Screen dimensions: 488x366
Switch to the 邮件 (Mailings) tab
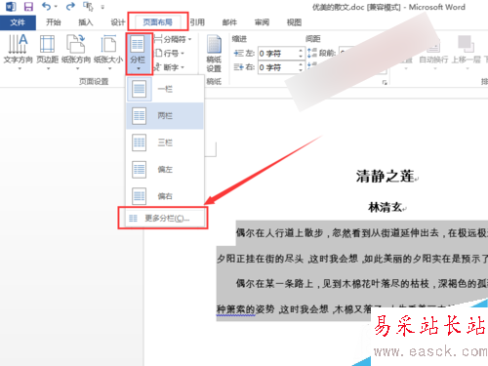[x=229, y=22]
